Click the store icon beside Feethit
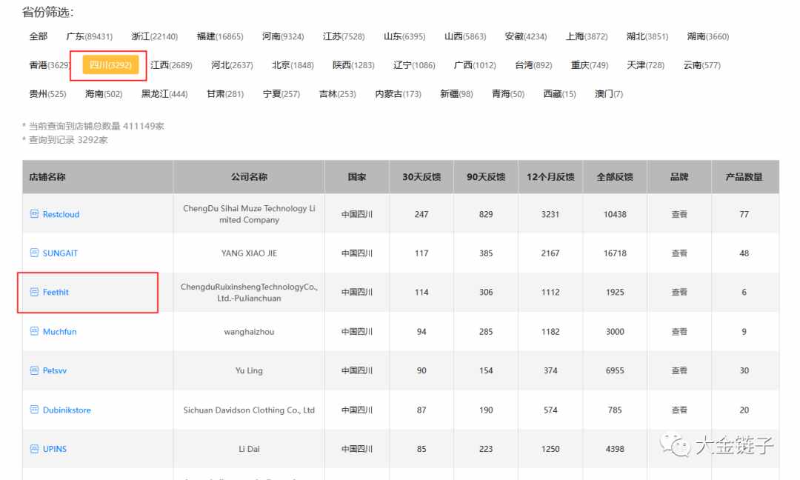 [34, 293]
